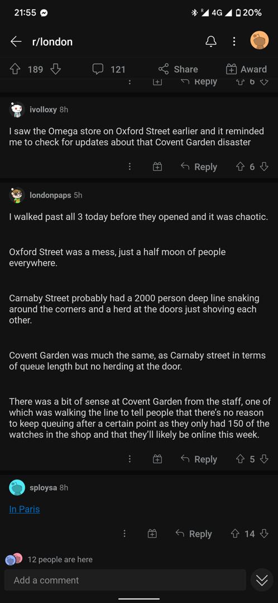The image size is (278, 603).
Task: Downvote the post with 189 points
Action: pos(56,69)
